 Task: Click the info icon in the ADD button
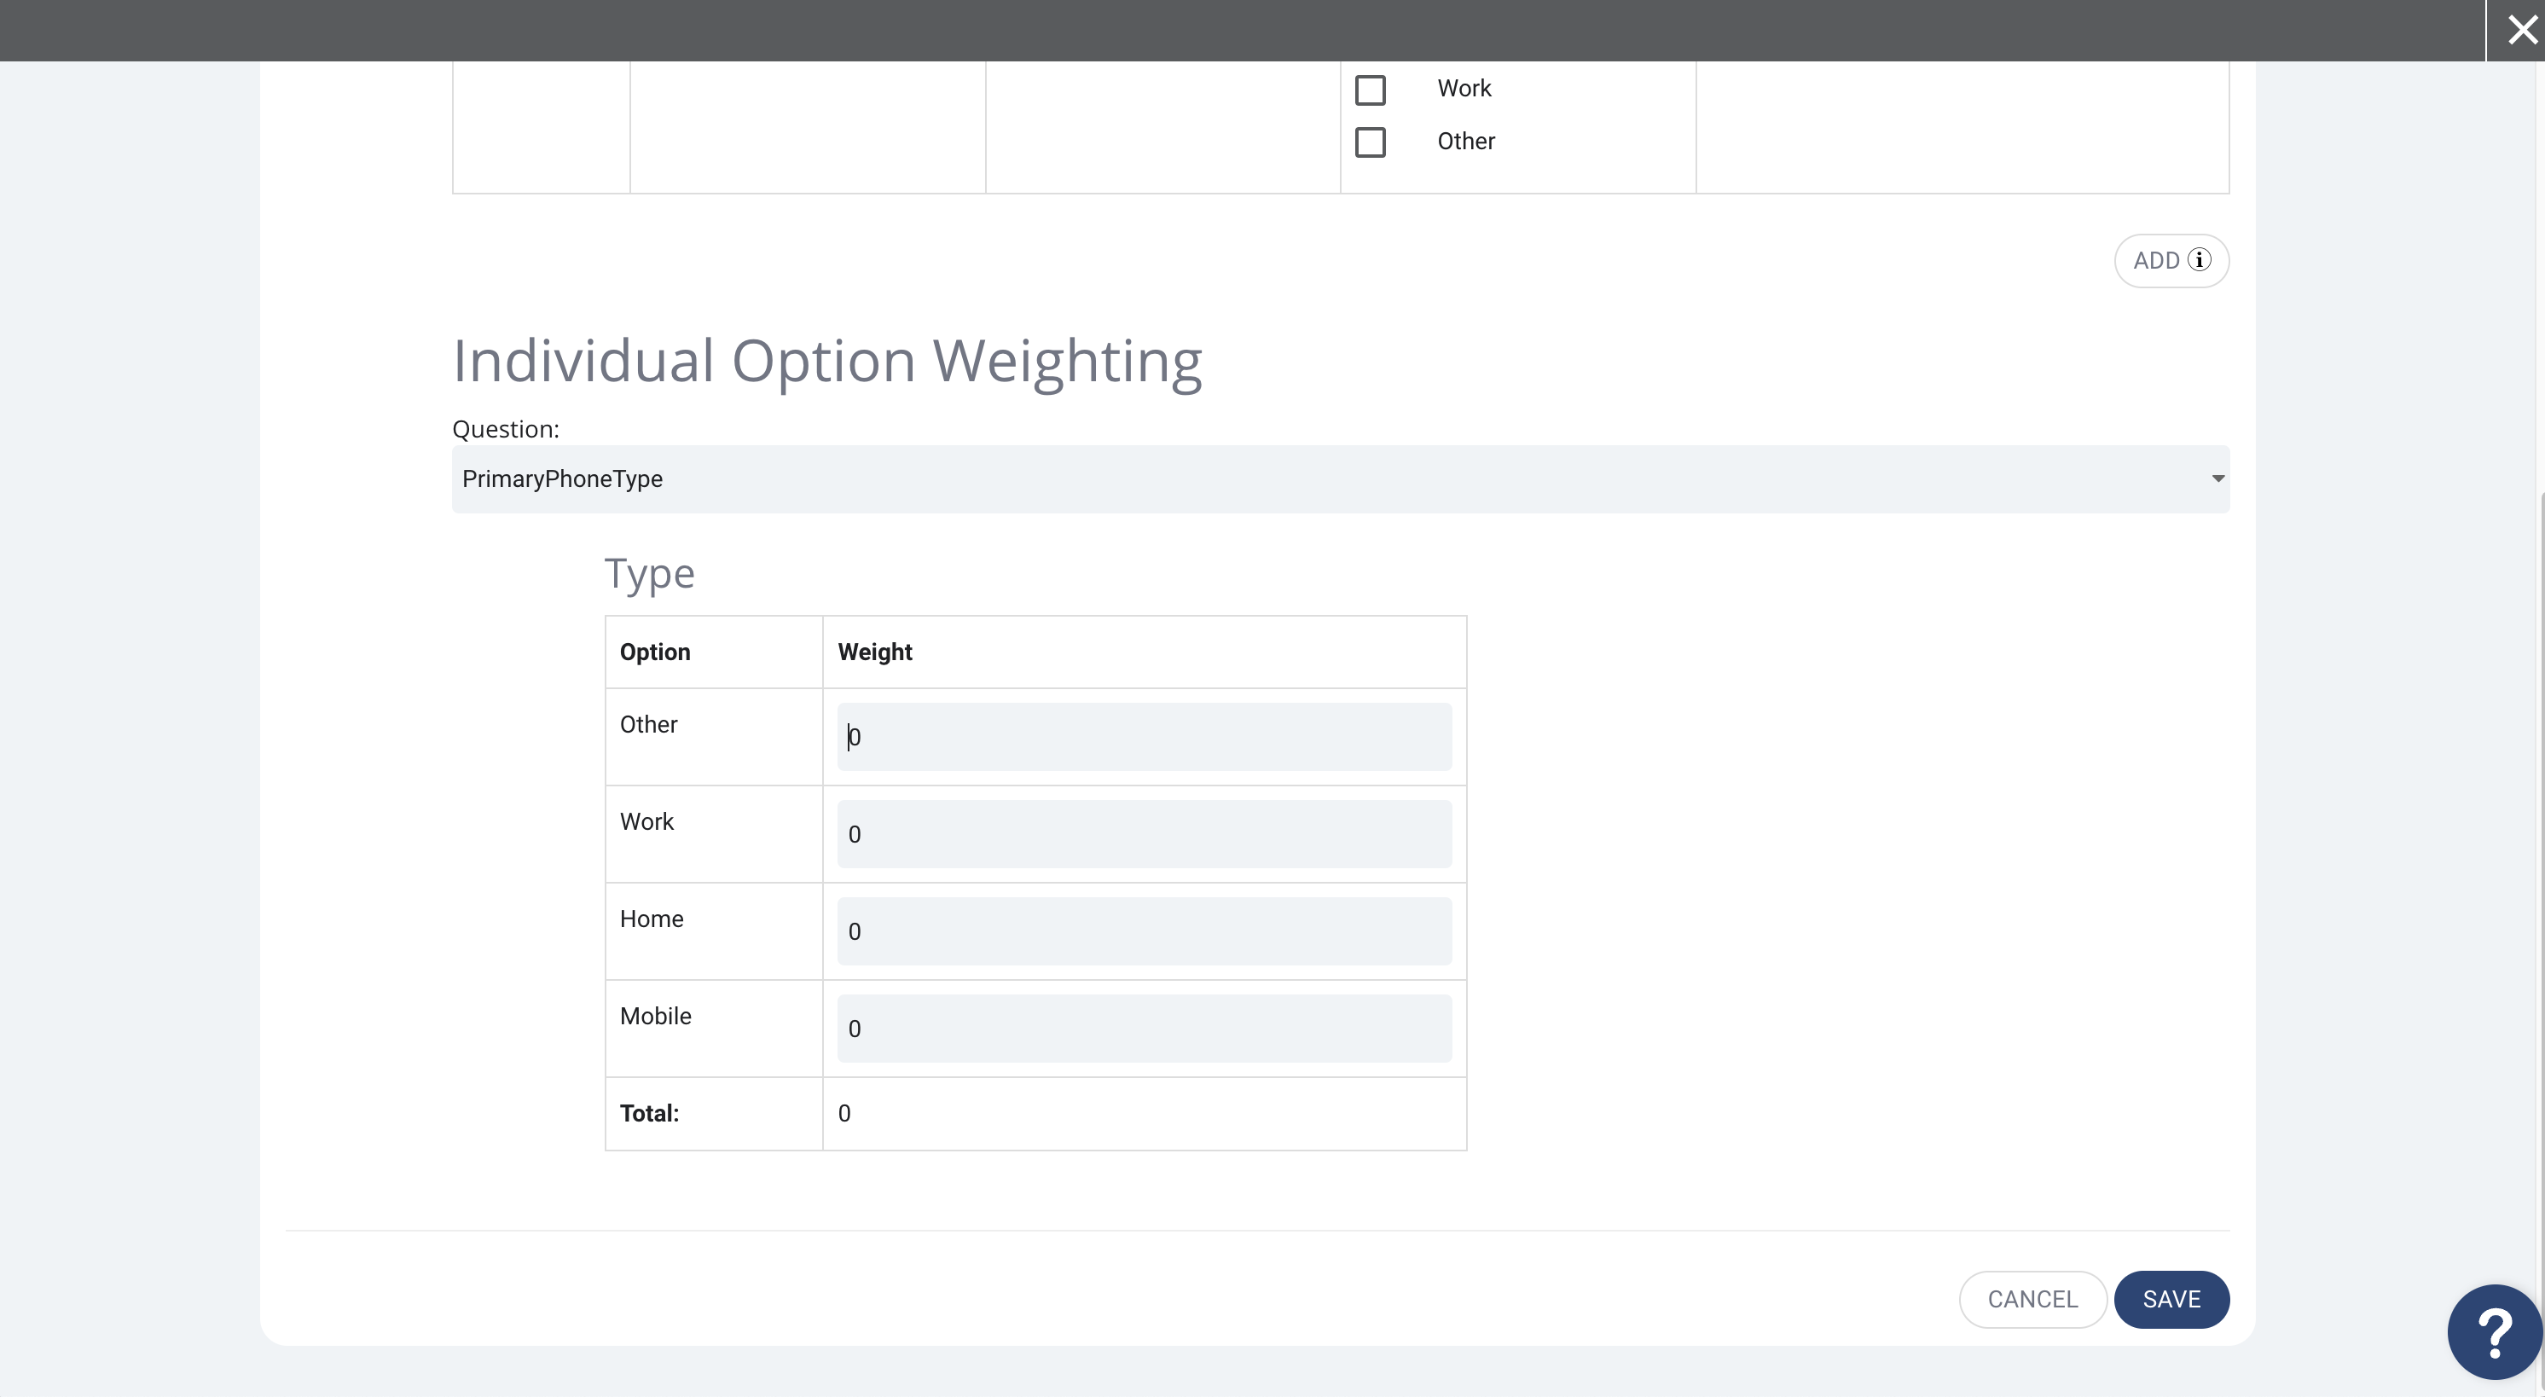point(2200,260)
